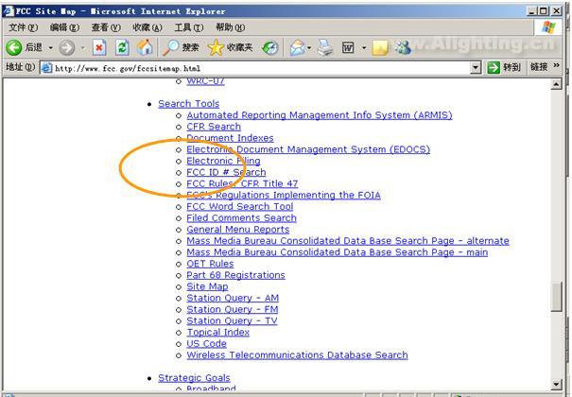
Task: Open the FCC ID # Search link
Action: [226, 173]
